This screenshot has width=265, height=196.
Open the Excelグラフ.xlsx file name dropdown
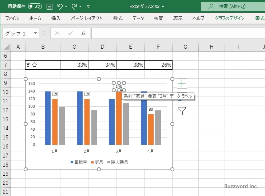point(163,7)
